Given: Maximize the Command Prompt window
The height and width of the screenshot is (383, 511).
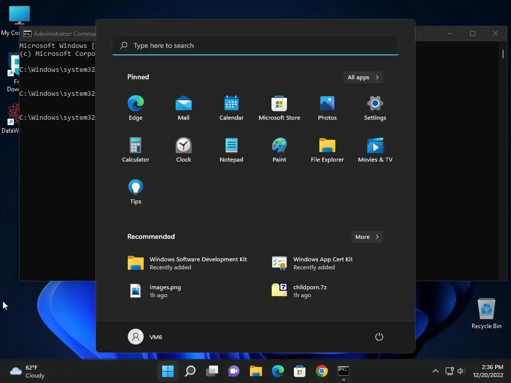Looking at the screenshot, I should point(473,33).
